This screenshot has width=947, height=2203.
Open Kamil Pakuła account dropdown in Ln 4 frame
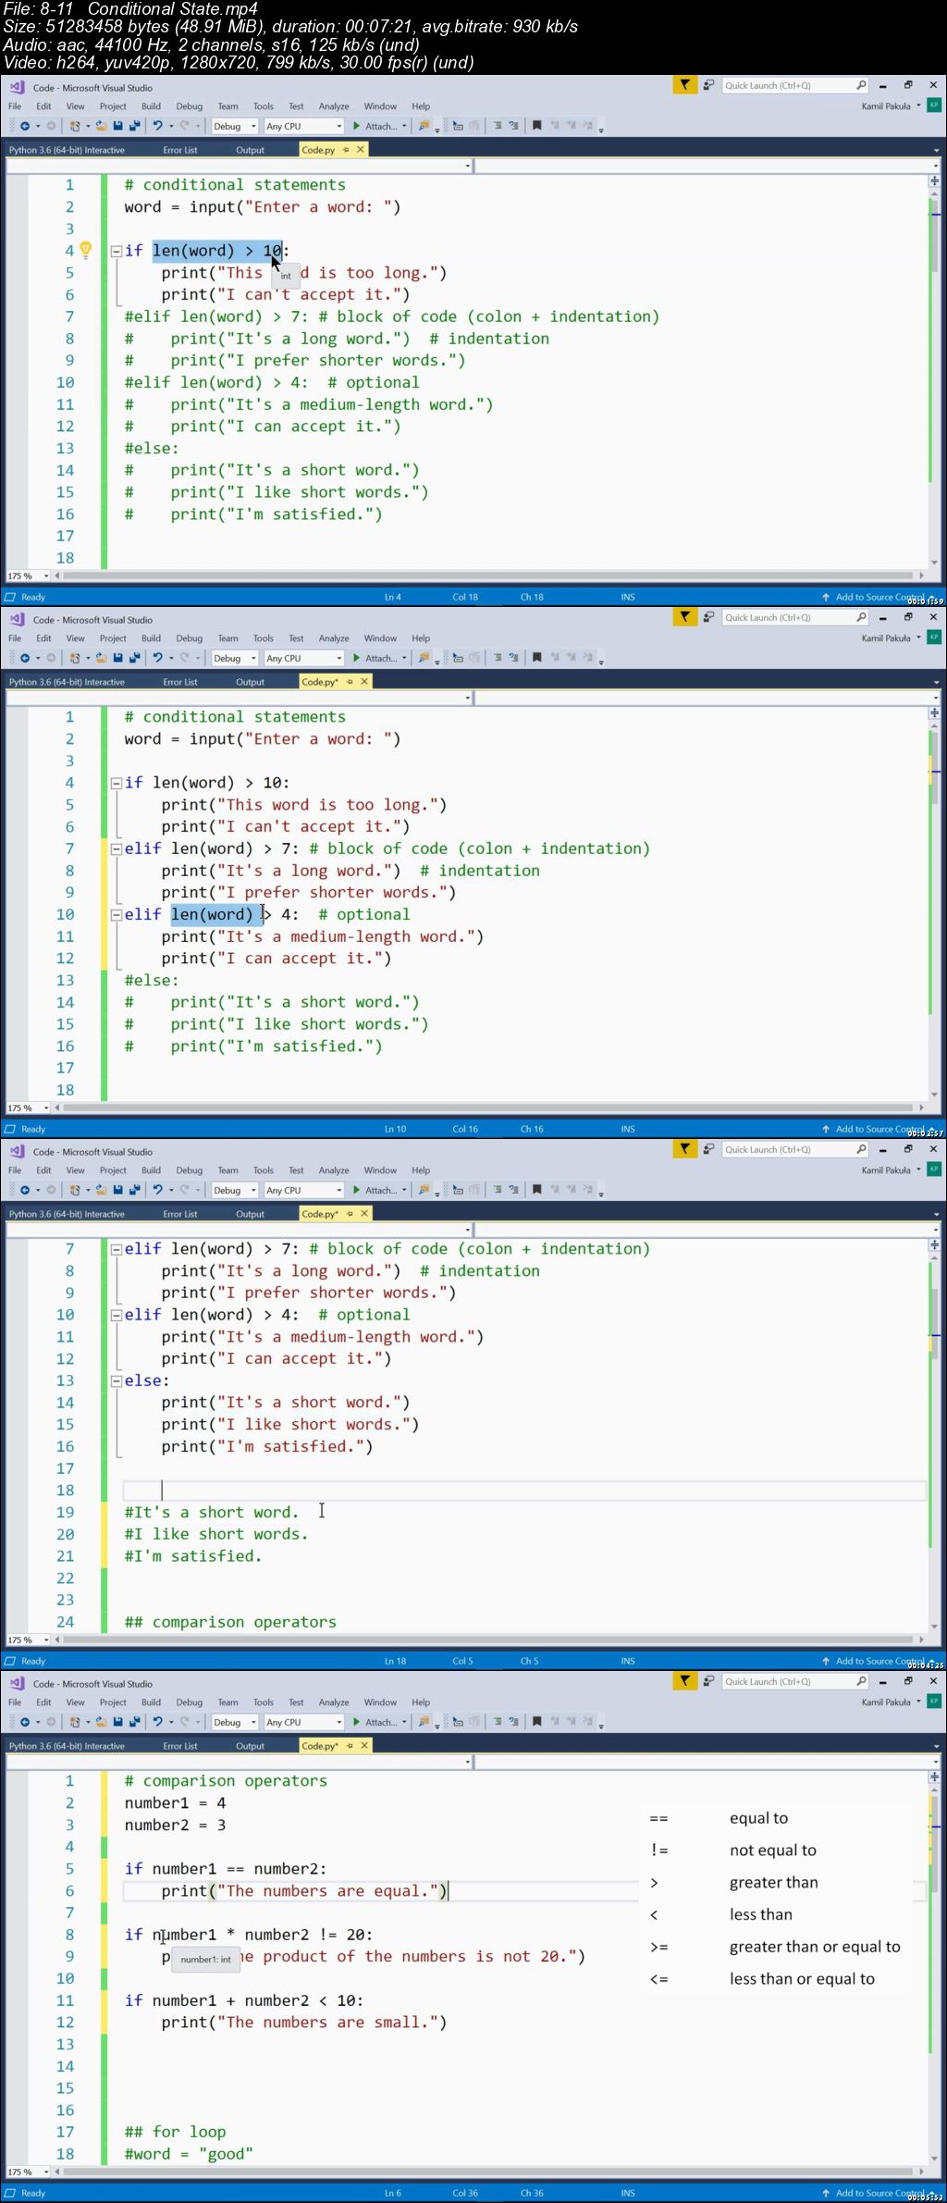(918, 105)
